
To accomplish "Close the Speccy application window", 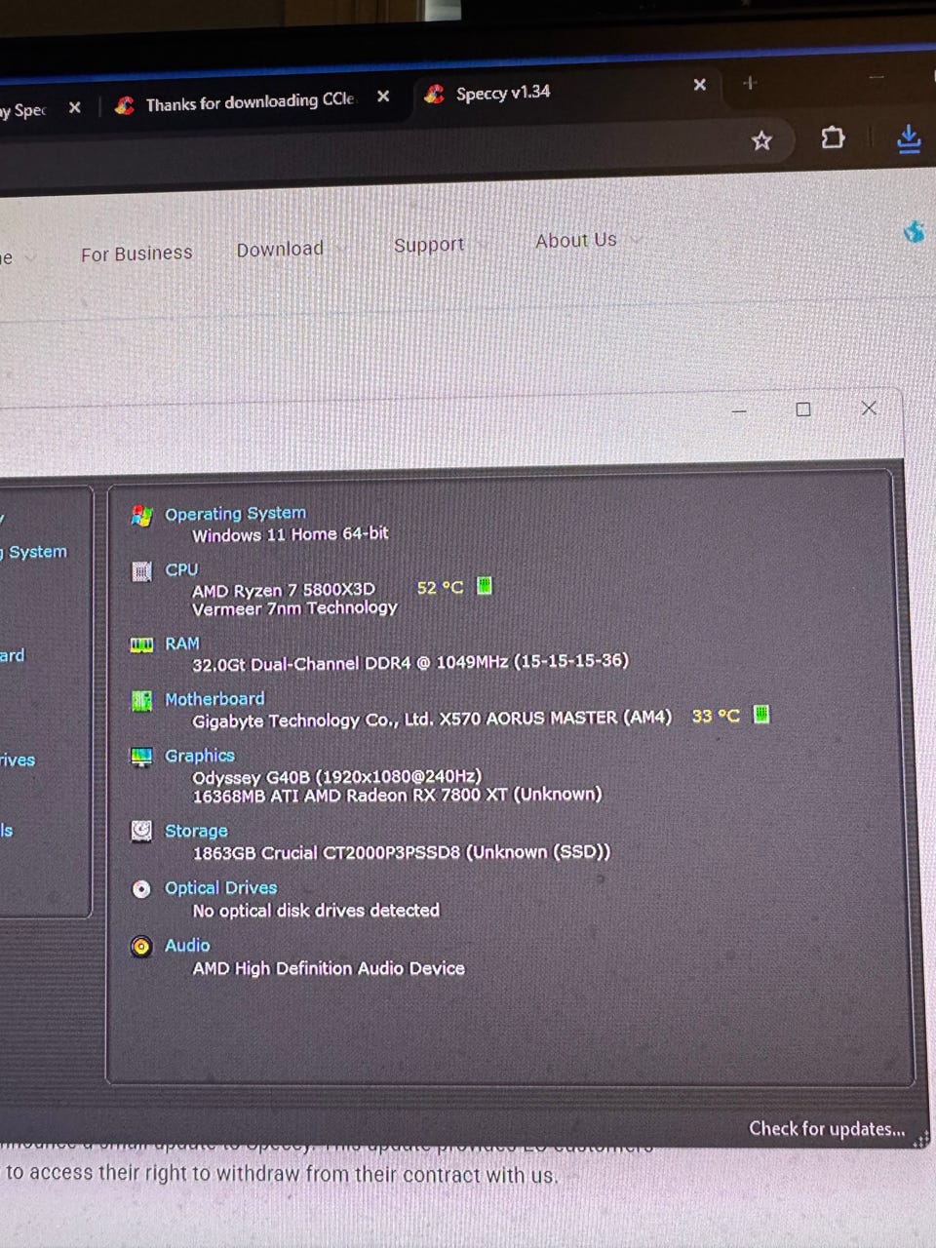I will [869, 408].
